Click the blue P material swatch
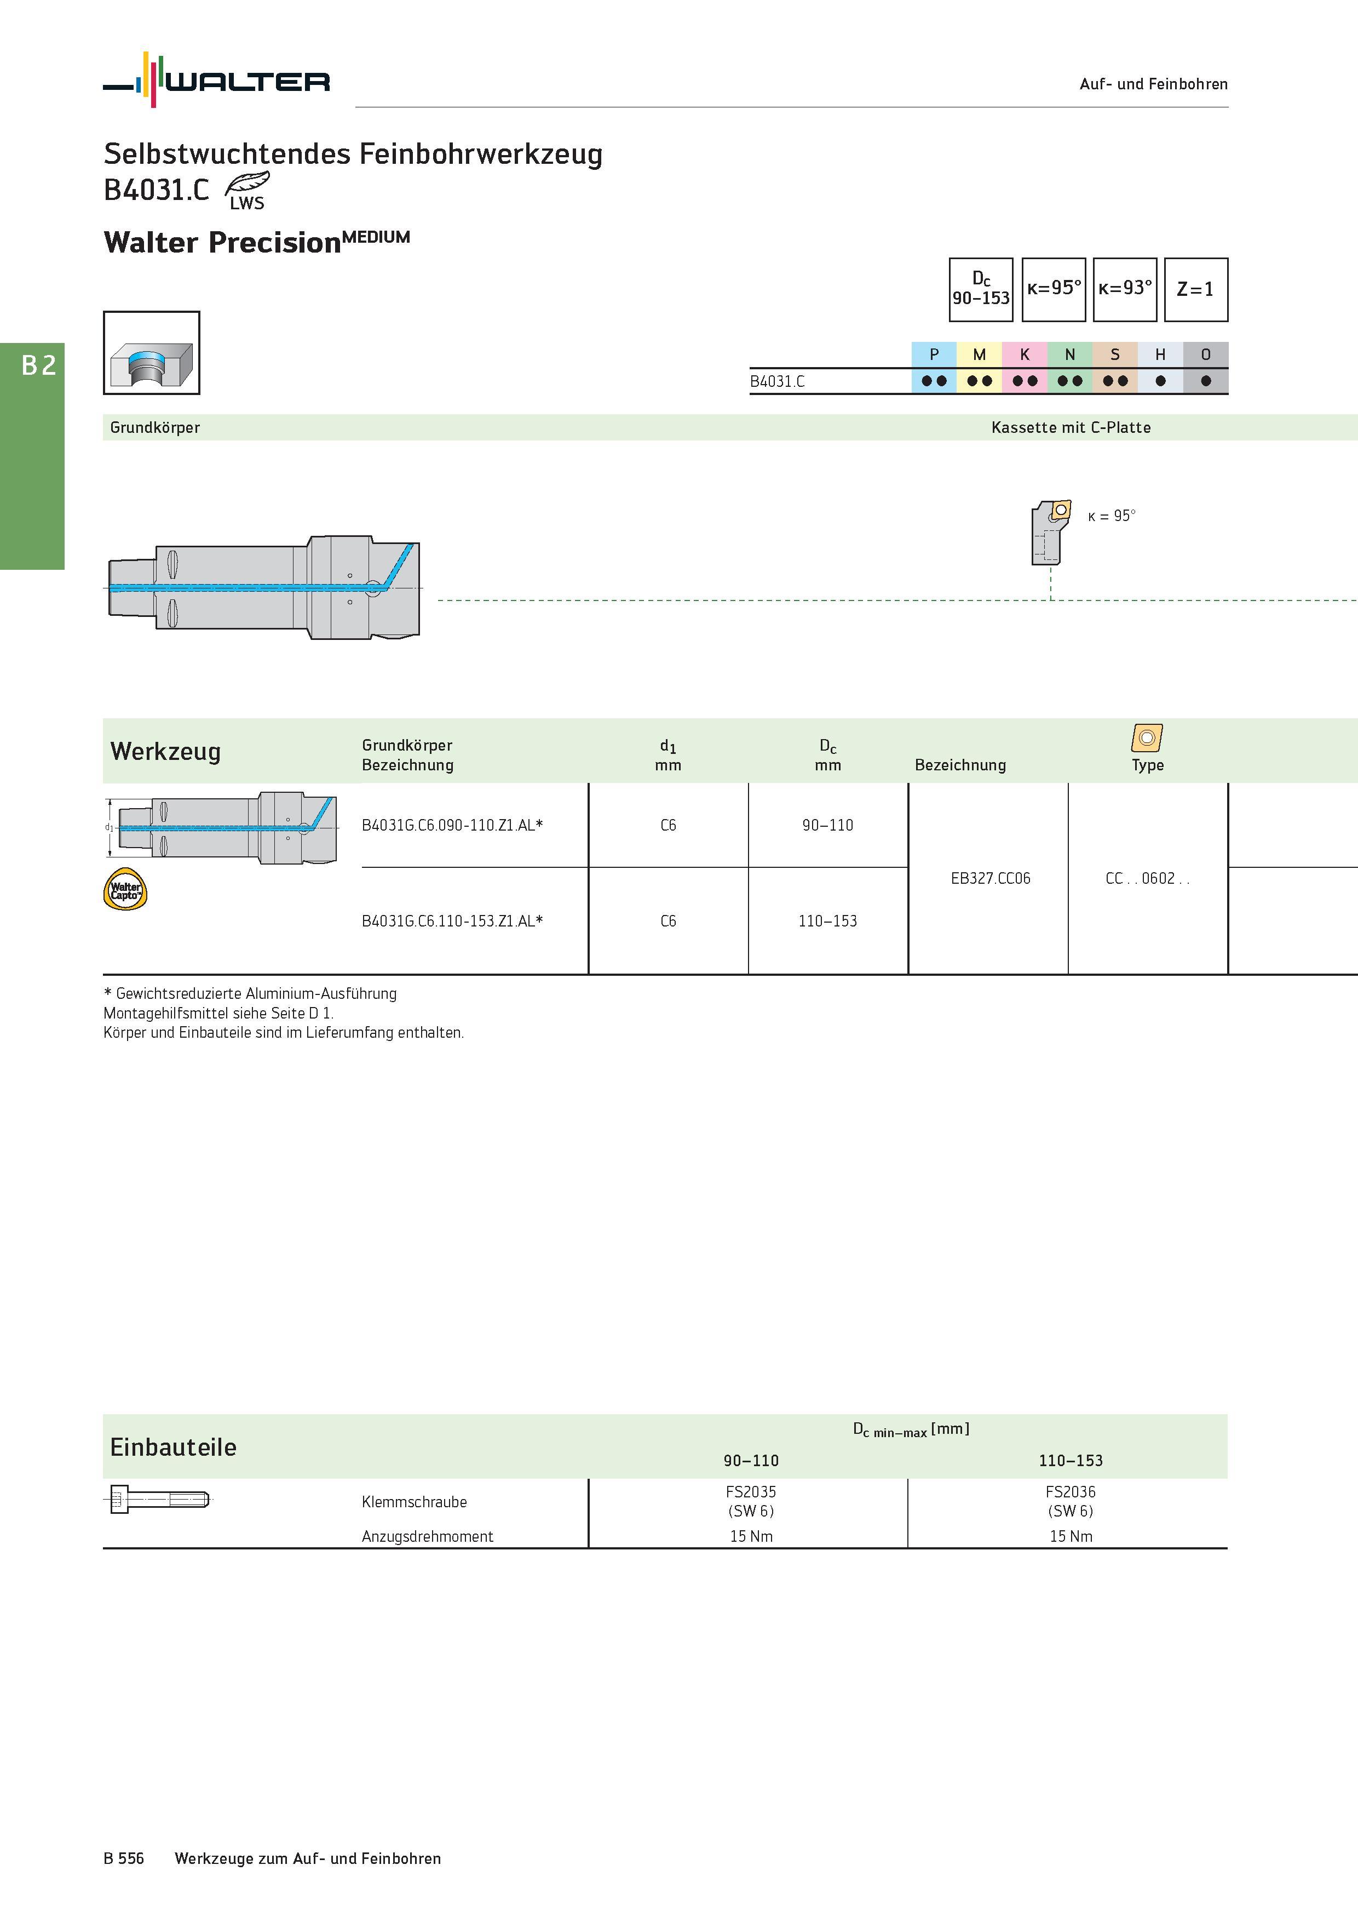Image resolution: width=1358 pixels, height=1922 pixels. pos(934,368)
